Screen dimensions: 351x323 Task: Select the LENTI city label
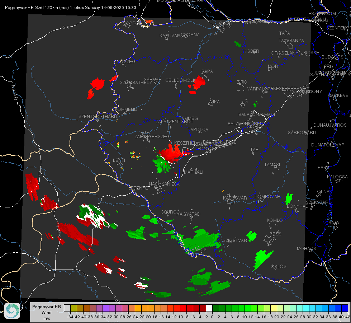119,160
